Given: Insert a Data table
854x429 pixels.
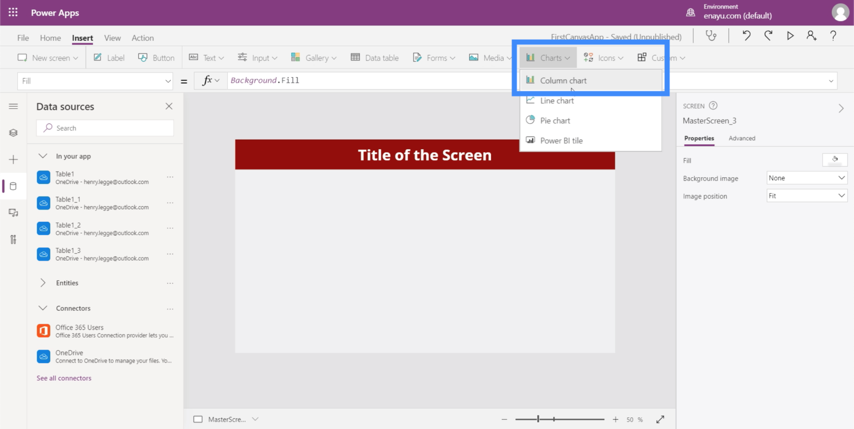Looking at the screenshot, I should [375, 58].
